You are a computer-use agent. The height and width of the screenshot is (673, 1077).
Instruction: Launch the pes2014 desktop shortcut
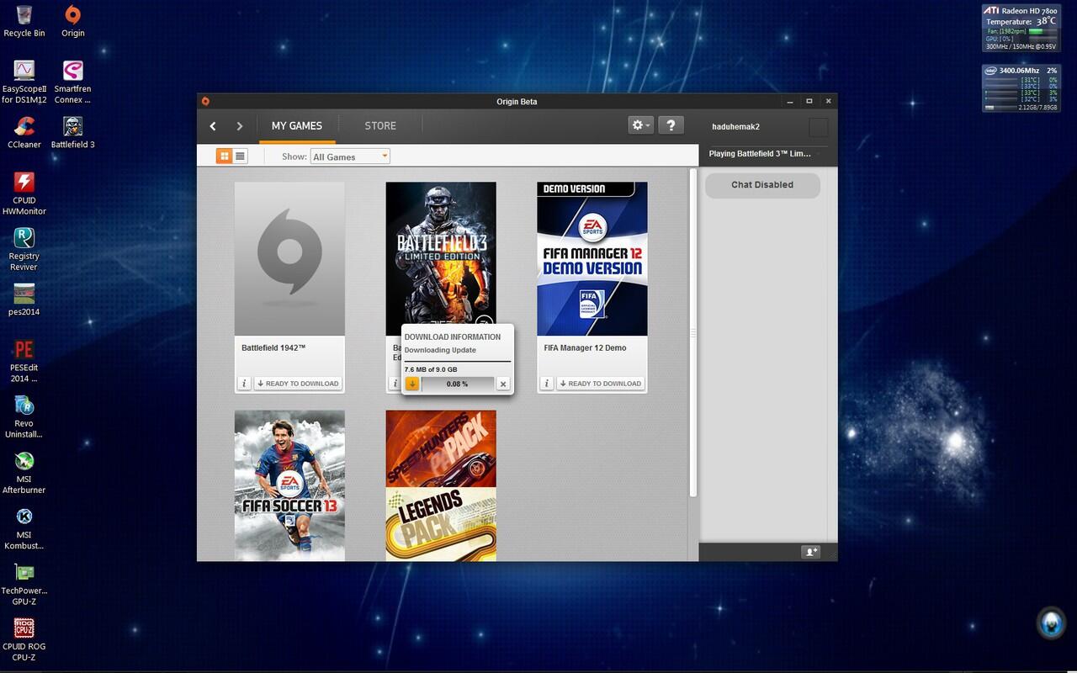tap(24, 299)
